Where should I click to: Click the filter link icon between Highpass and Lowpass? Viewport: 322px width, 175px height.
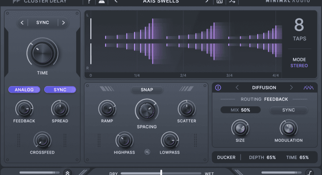point(147,152)
